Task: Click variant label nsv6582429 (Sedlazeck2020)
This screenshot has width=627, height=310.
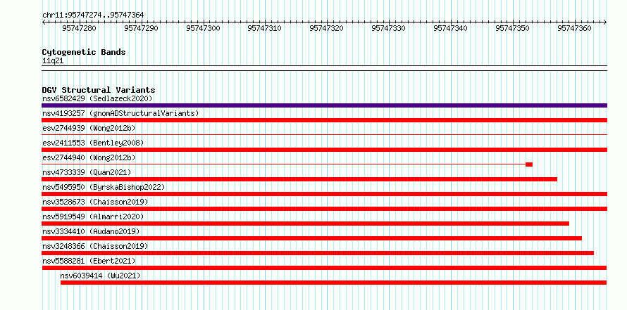Action: point(97,98)
